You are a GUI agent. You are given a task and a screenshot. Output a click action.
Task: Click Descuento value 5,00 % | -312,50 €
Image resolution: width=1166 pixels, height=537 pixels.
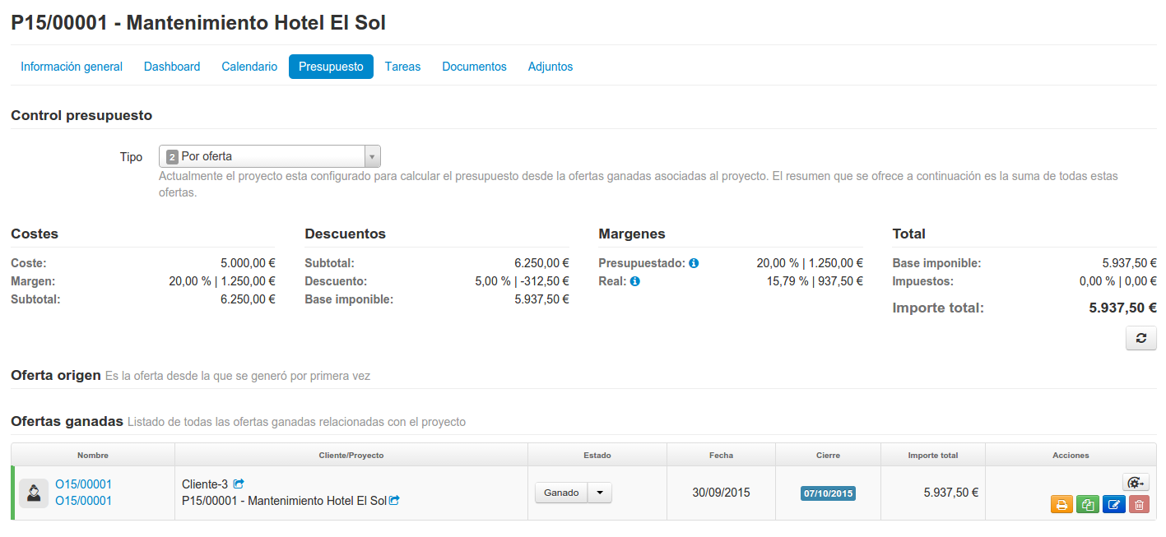520,281
